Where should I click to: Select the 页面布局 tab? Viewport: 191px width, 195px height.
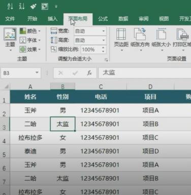point(78,19)
